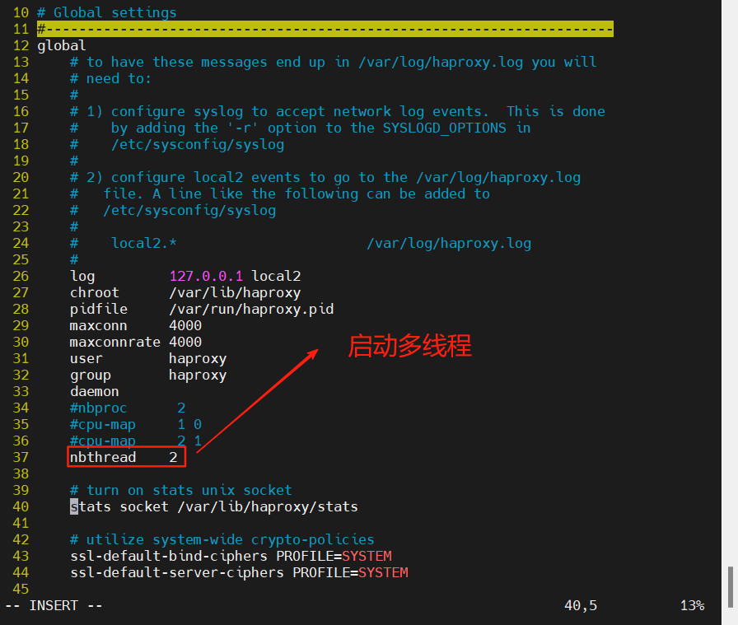Click the '#cpu-map 1 0' comment

(x=136, y=425)
